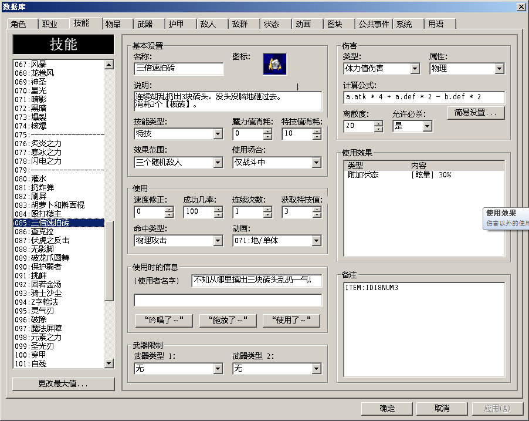Open the 敌人 tab
The height and width of the screenshot is (421, 529).
click(212, 24)
